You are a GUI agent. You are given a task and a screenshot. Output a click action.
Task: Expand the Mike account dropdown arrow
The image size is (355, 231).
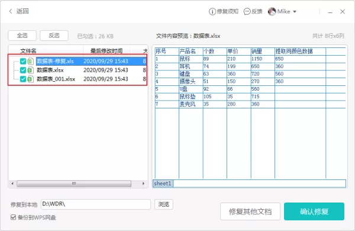point(295,12)
